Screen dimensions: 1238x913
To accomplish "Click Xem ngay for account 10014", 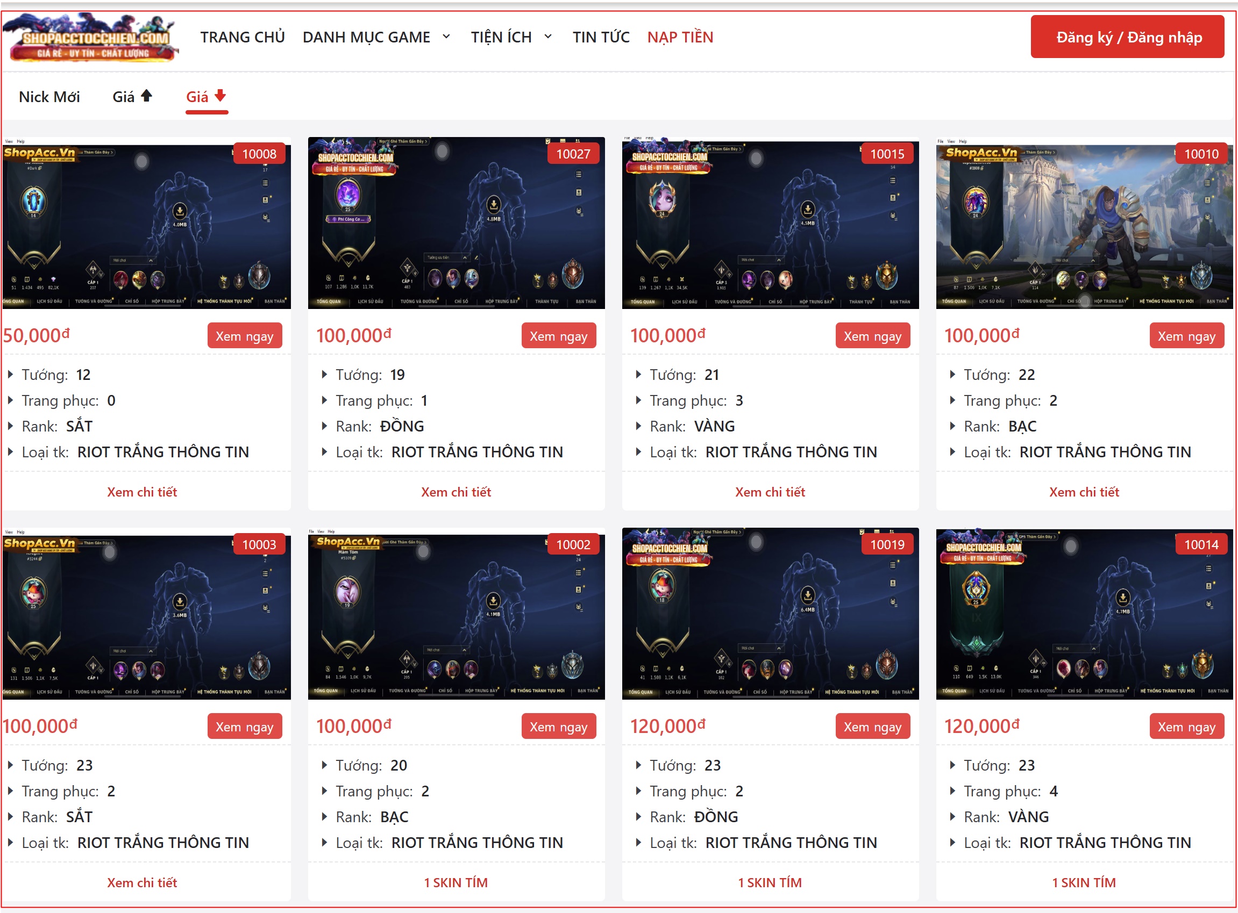I will (1187, 727).
